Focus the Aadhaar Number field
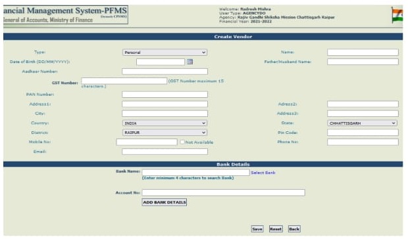This screenshot has width=408, height=239. [x=165, y=72]
